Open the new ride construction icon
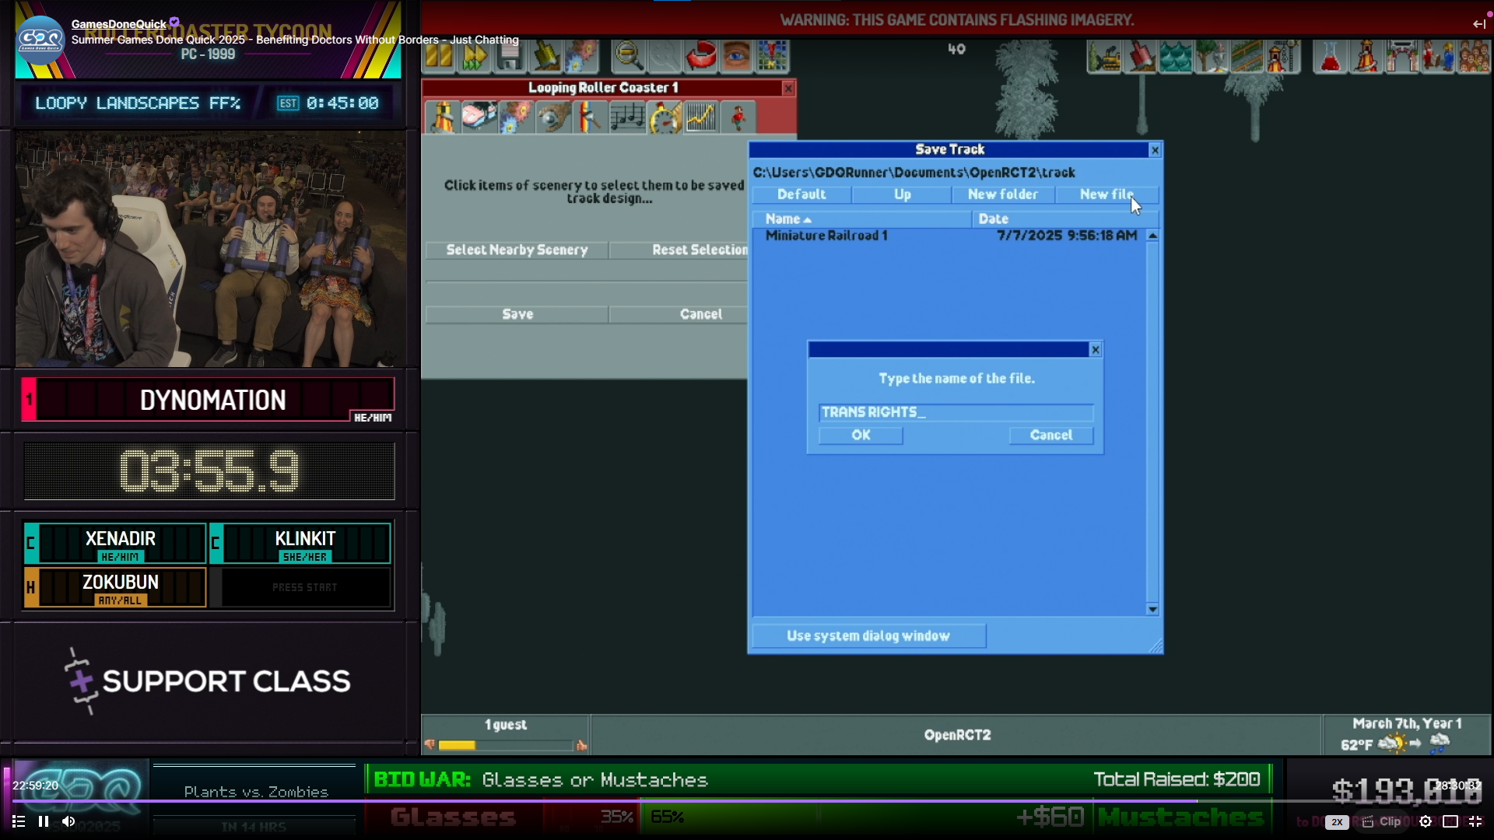This screenshot has width=1494, height=840. (x=1283, y=56)
